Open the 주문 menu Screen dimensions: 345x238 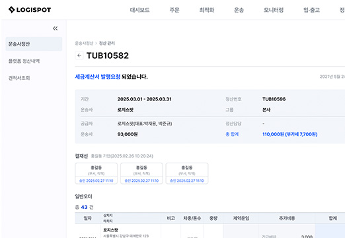pos(174,10)
